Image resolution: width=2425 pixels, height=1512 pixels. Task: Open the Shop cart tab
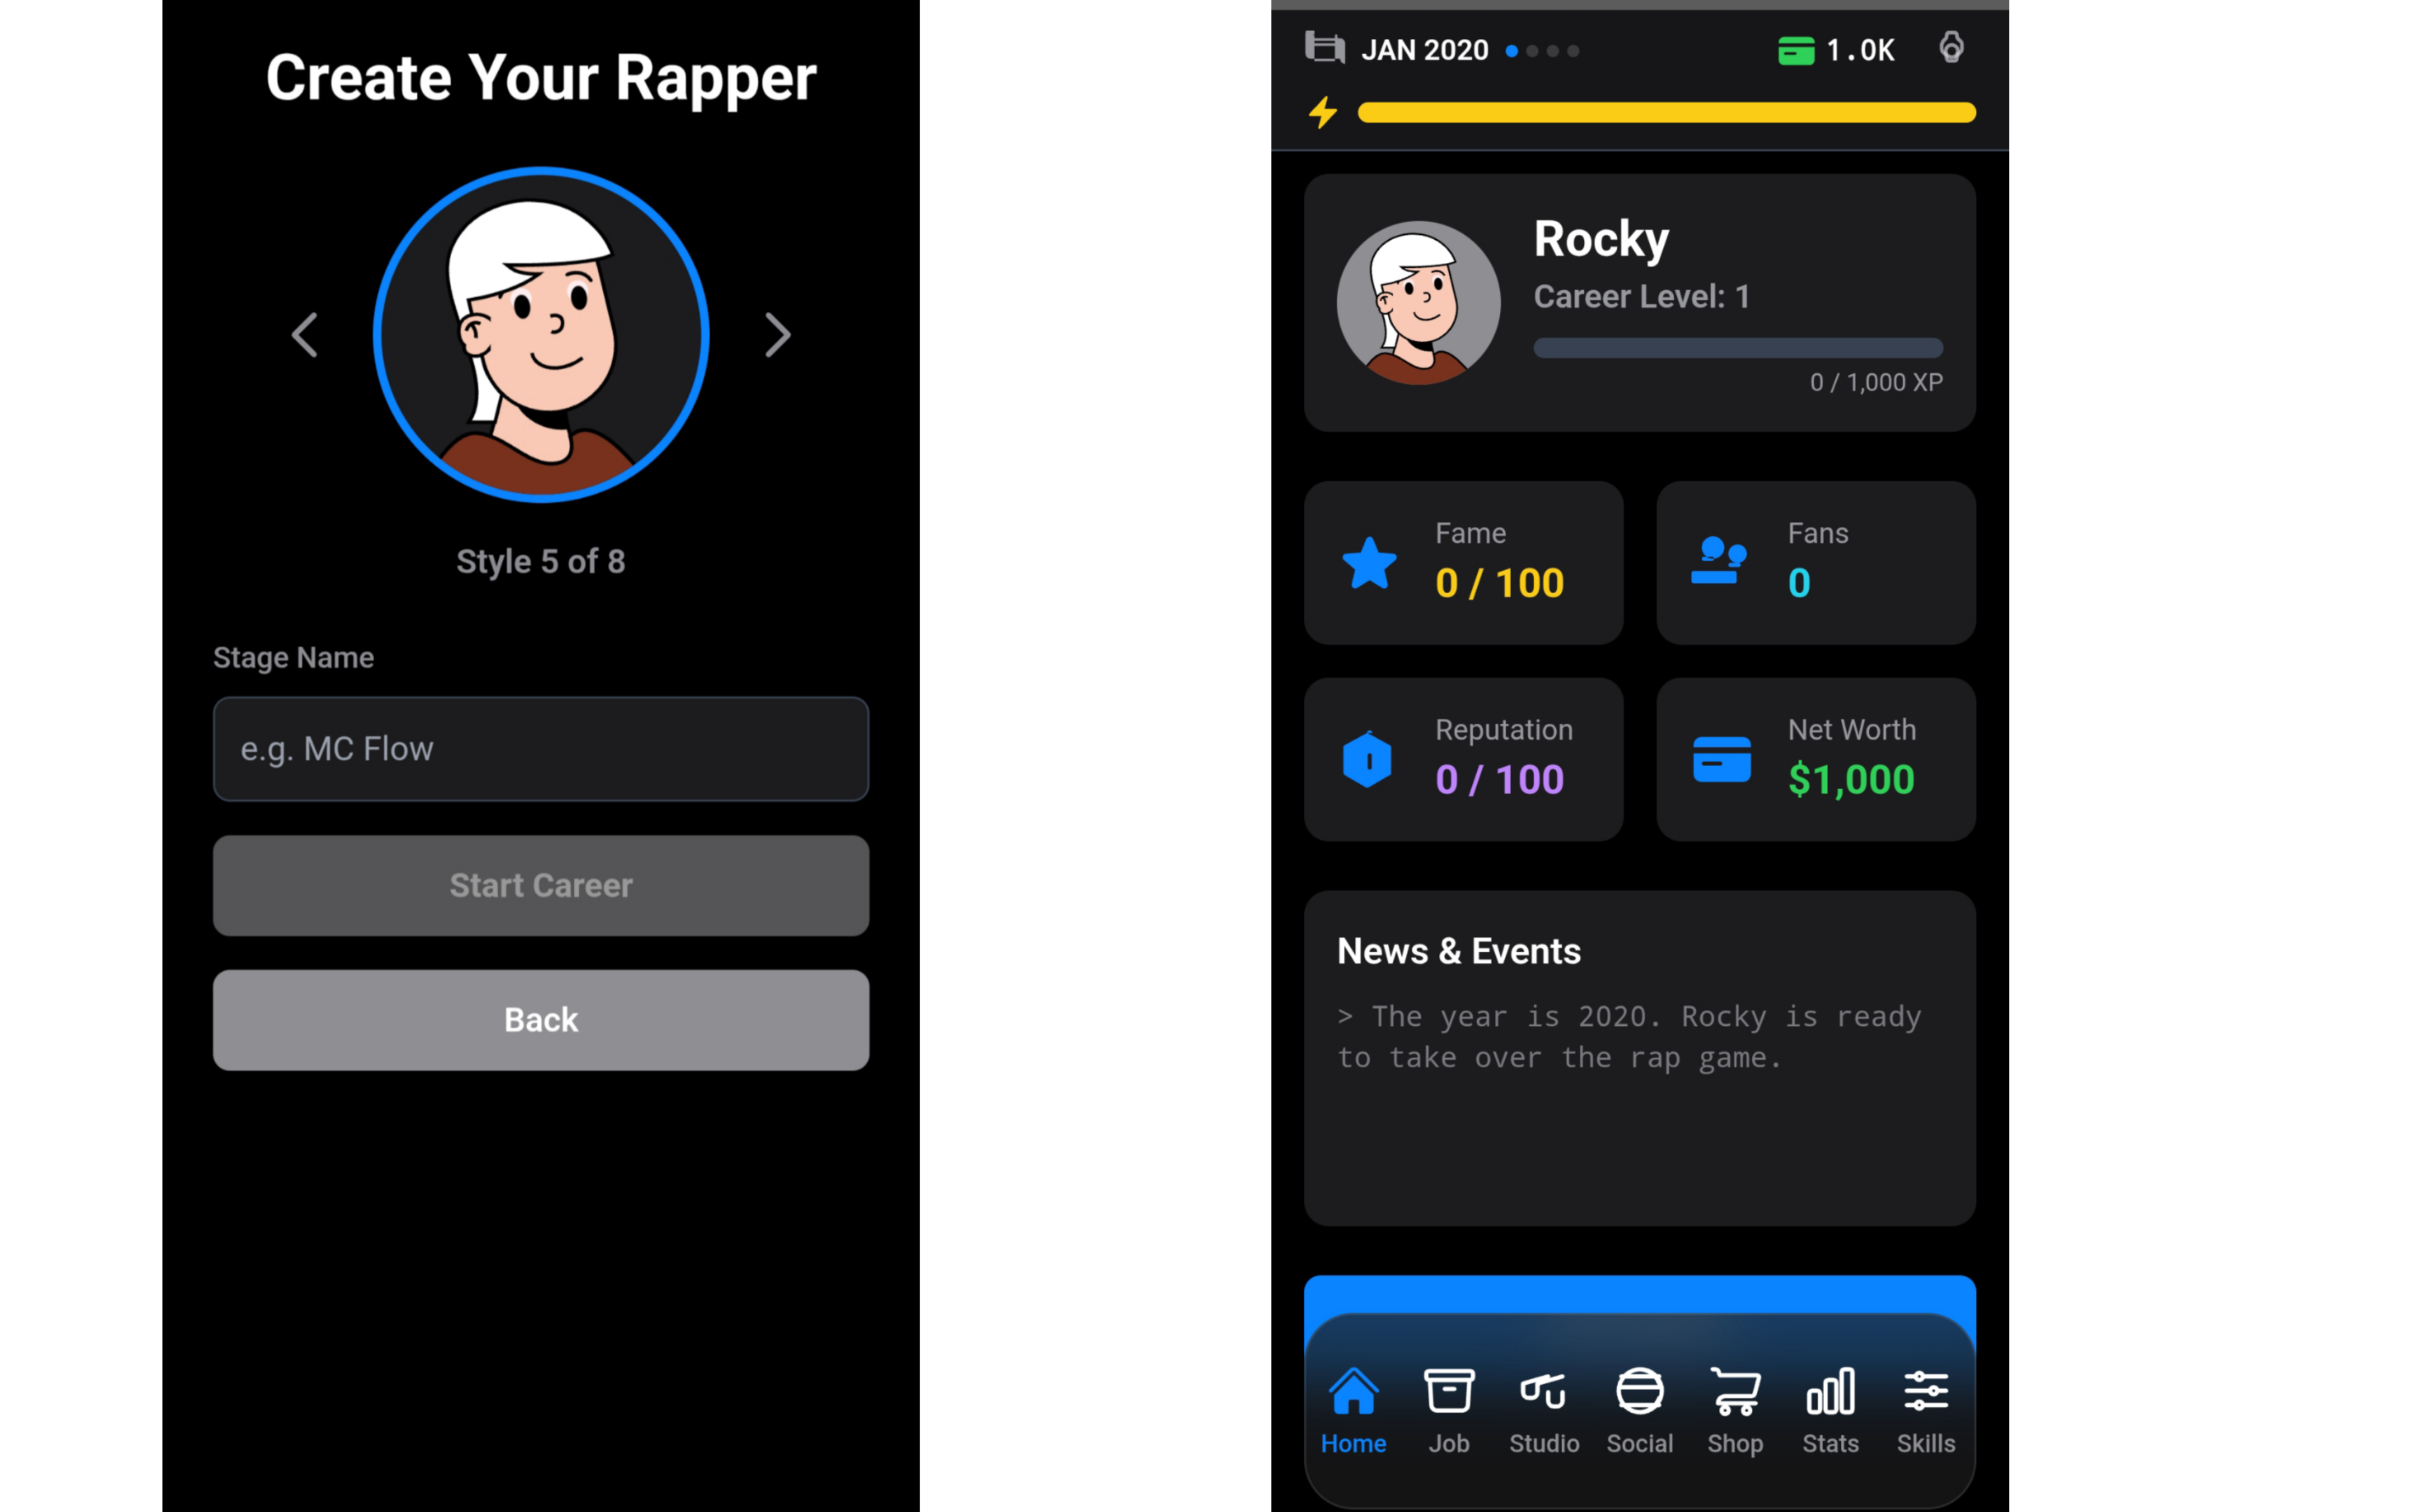1734,1410
